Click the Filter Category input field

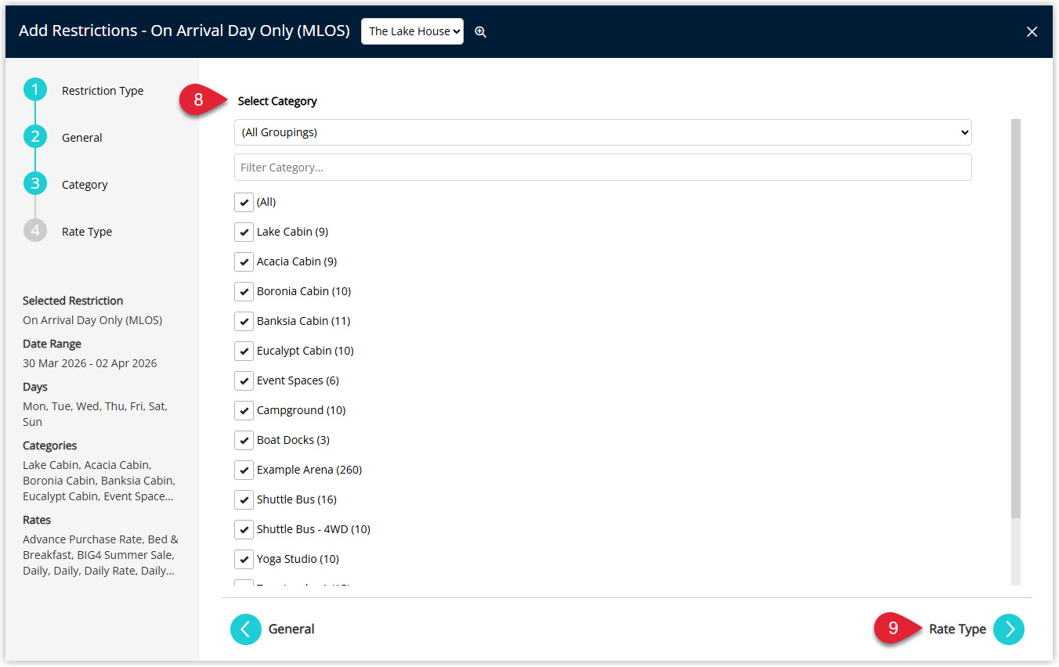pos(603,168)
